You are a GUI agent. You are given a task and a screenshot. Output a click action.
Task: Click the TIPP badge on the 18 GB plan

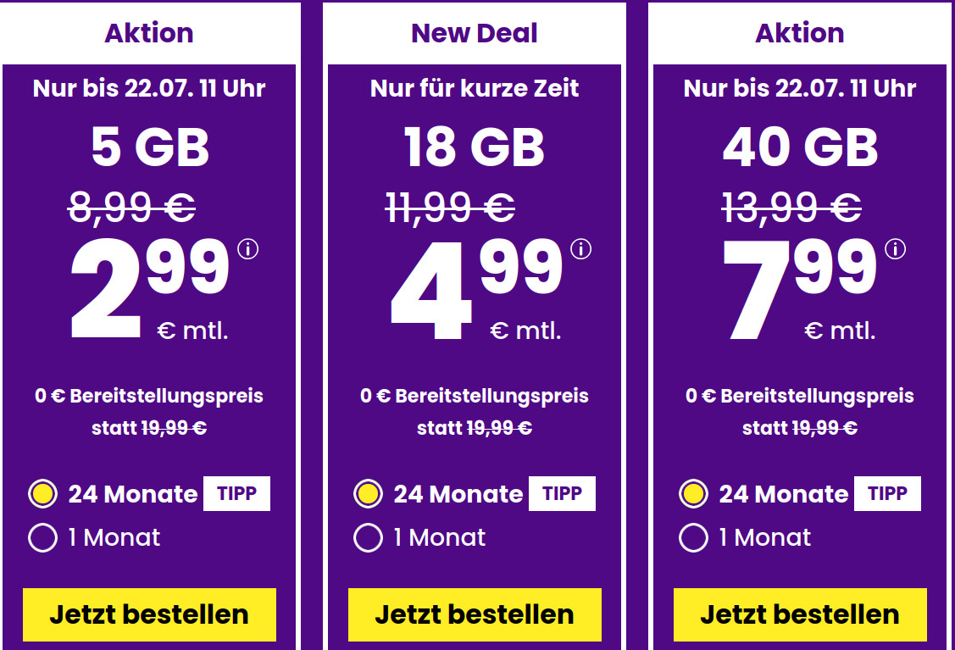tap(562, 493)
